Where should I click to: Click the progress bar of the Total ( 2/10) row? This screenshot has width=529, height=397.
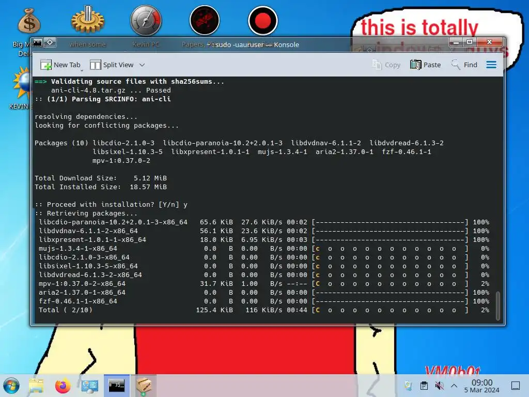pyautogui.click(x=390, y=310)
